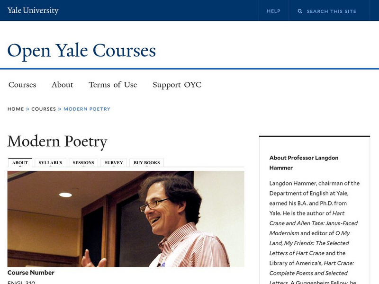The width and height of the screenshot is (379, 284).
Task: Click the Modern Poetry breadcrumb
Action: pos(87,109)
